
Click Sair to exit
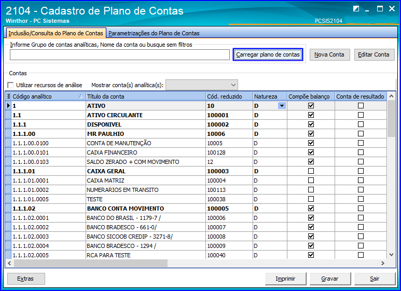click(375, 279)
